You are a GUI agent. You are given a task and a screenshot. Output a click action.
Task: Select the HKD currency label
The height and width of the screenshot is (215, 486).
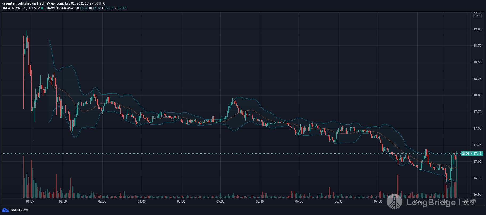pyautogui.click(x=477, y=16)
